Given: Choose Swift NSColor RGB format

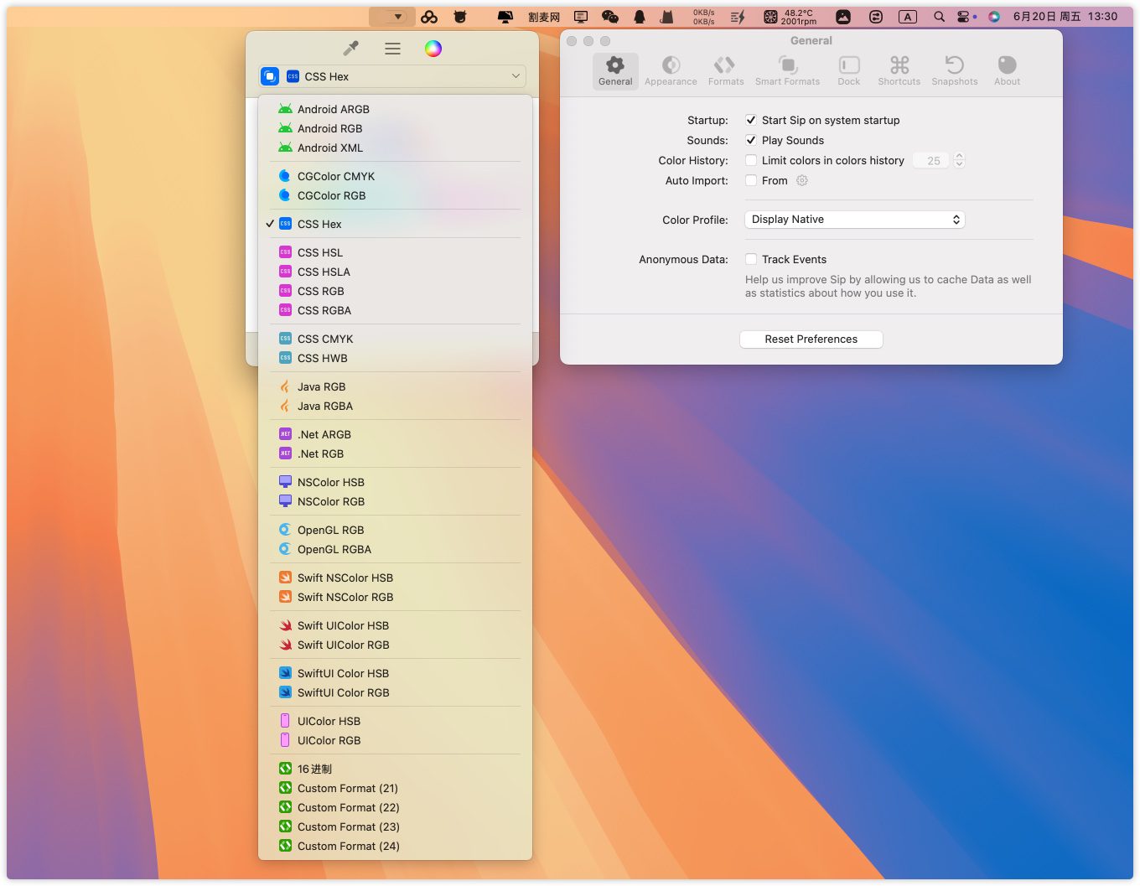Looking at the screenshot, I should point(396,597).
